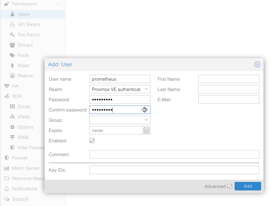Collapse the Permissions section arrow

tap(59, 4)
